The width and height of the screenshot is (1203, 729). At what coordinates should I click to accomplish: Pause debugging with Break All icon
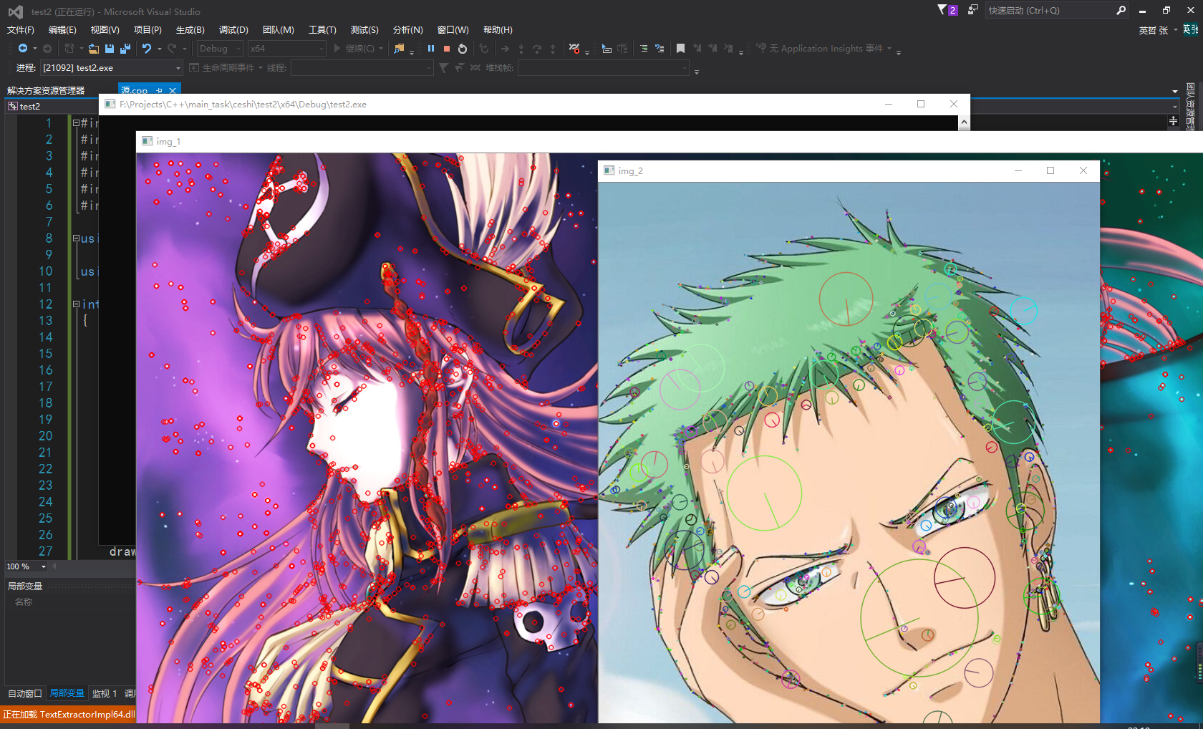(431, 48)
